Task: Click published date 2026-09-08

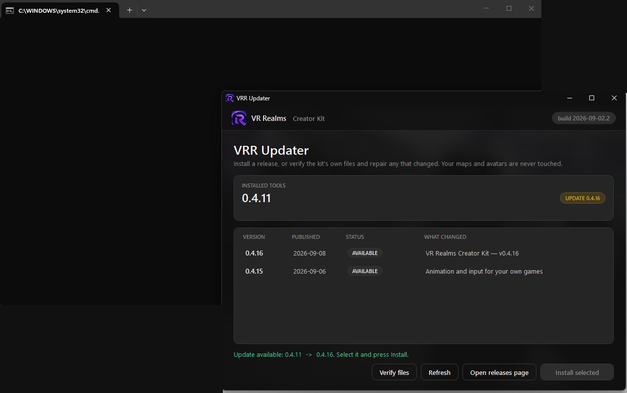Action: (x=310, y=254)
